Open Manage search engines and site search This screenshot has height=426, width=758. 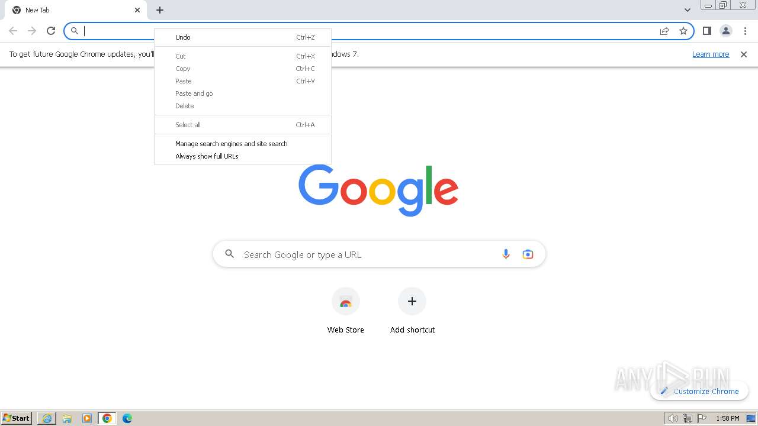point(243,144)
